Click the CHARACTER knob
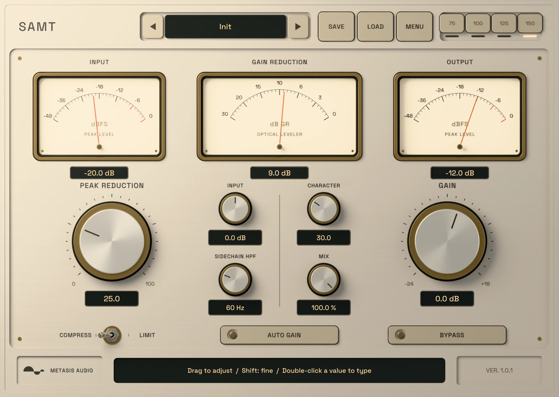This screenshot has height=397, width=559. (x=324, y=209)
